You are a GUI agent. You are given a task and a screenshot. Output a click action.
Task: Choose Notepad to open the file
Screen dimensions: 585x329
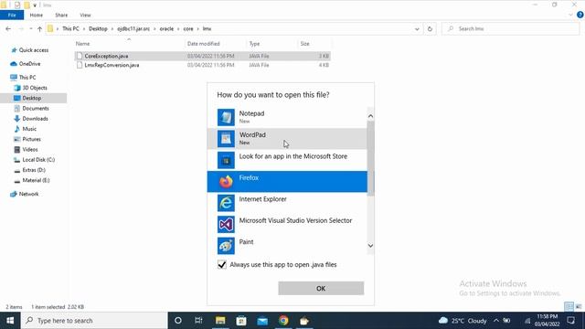click(287, 117)
